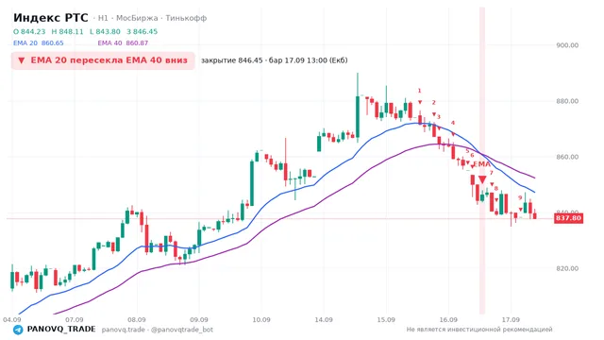Viewport: 604px width, 340px height.
Task: Click signal marker number 9
Action: coord(520,198)
